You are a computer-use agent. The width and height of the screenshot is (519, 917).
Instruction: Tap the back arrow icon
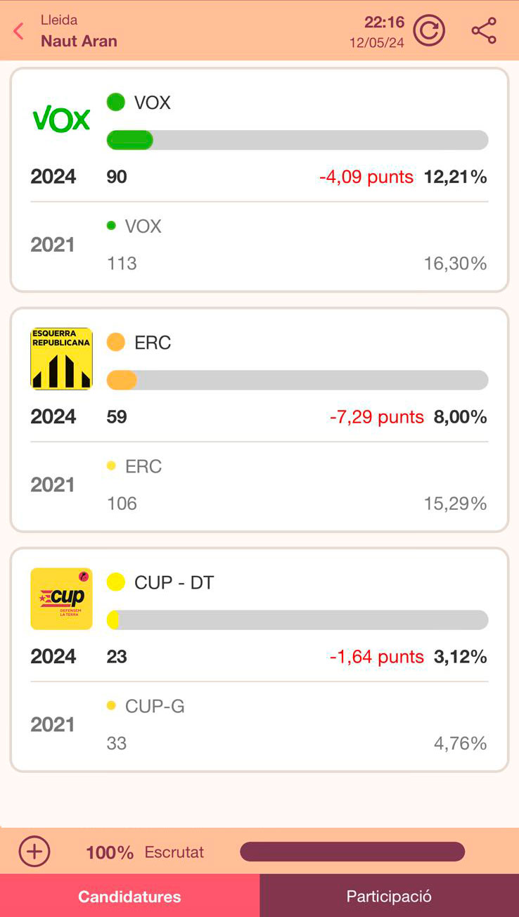(x=19, y=31)
